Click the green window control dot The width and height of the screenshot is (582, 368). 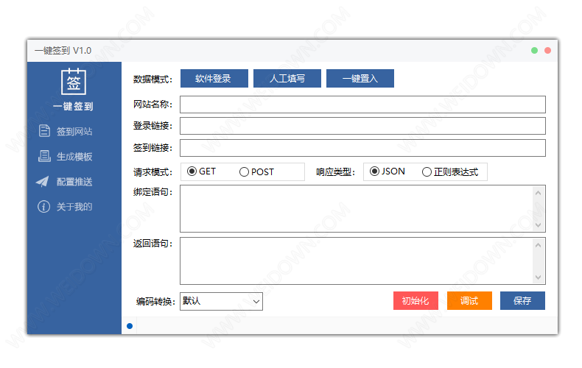click(535, 51)
